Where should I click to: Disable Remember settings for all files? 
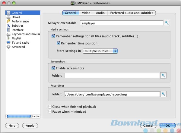coord(53,36)
